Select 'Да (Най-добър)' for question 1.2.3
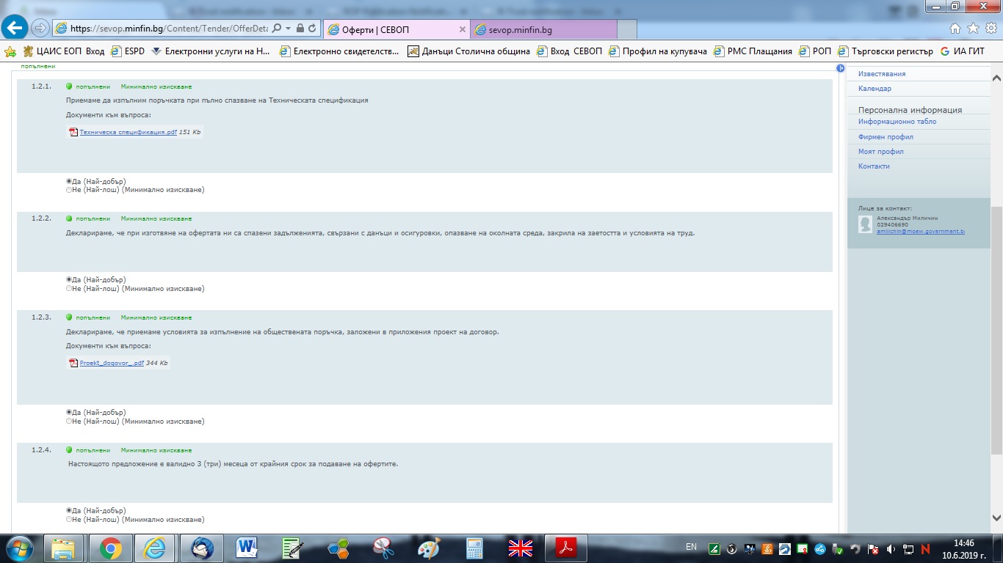Image resolution: width=1003 pixels, height=563 pixels. click(69, 413)
